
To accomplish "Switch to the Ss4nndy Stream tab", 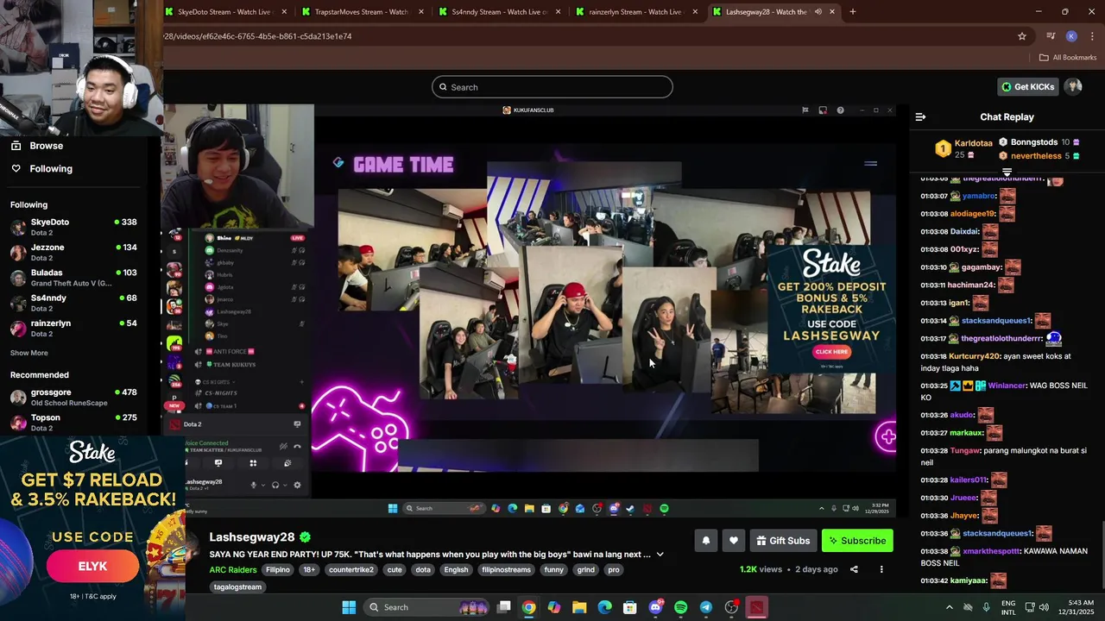I will click(x=498, y=12).
